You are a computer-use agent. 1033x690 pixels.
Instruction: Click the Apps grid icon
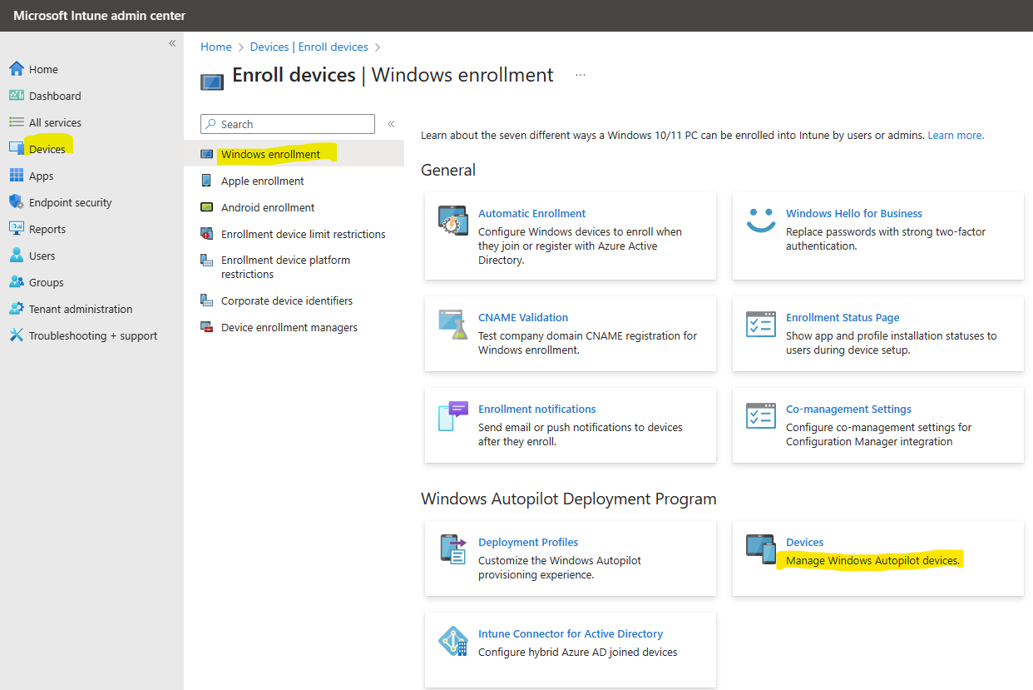[x=17, y=176]
